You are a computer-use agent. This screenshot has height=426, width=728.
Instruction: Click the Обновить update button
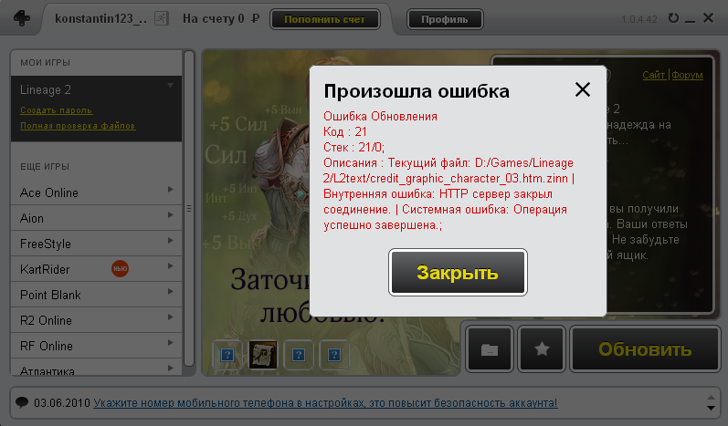[x=645, y=349]
